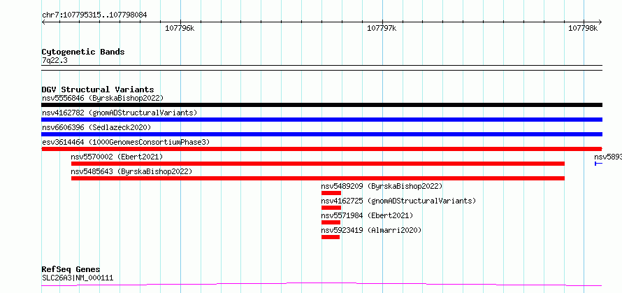Select the black nsv5556846 variant bar

click(321, 105)
